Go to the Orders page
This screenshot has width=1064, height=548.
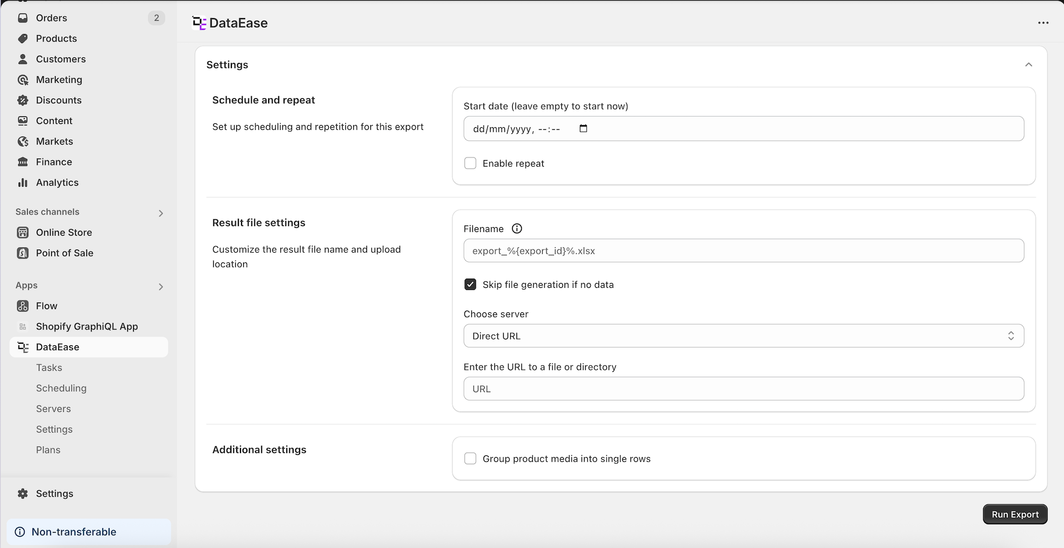[52, 18]
